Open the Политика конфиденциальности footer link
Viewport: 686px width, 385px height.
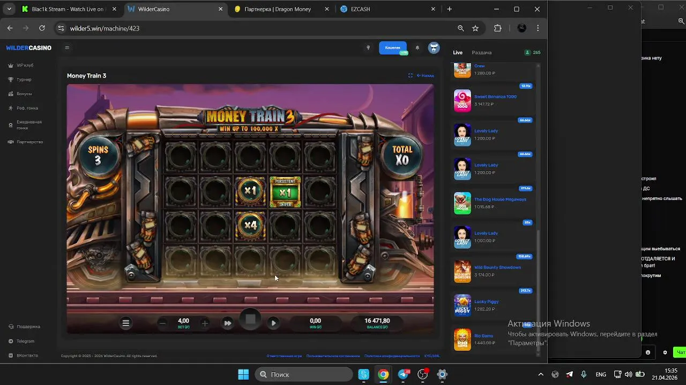pos(392,356)
